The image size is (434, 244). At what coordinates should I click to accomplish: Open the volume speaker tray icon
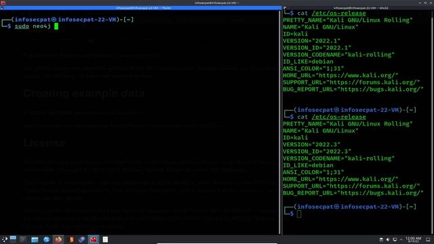[387, 239]
